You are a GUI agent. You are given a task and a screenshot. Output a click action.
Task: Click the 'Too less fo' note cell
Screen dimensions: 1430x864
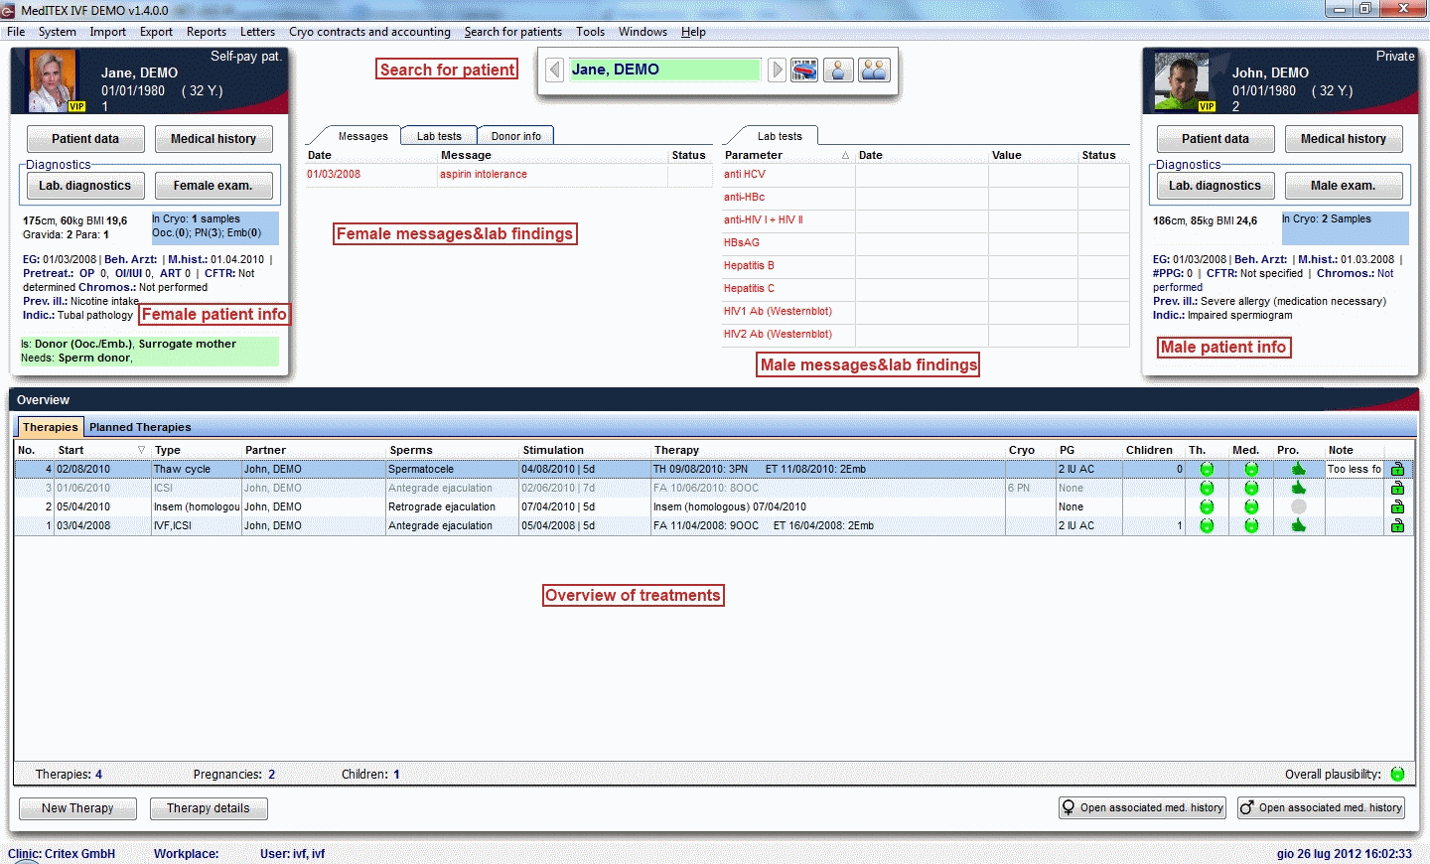pyautogui.click(x=1355, y=469)
